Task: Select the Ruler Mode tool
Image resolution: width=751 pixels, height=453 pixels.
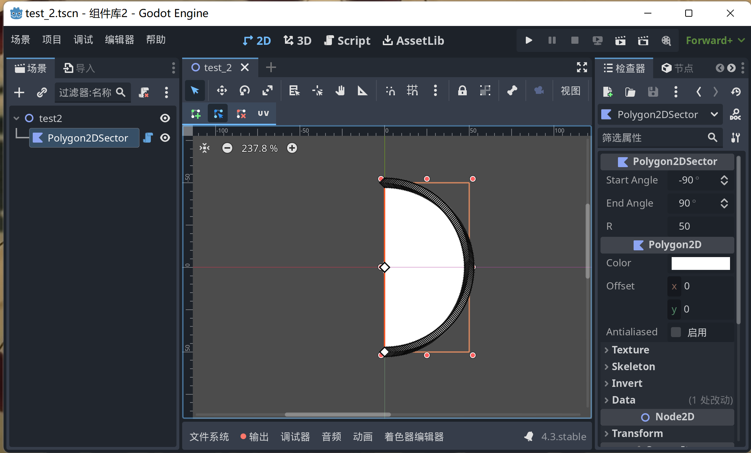Action: coord(362,91)
